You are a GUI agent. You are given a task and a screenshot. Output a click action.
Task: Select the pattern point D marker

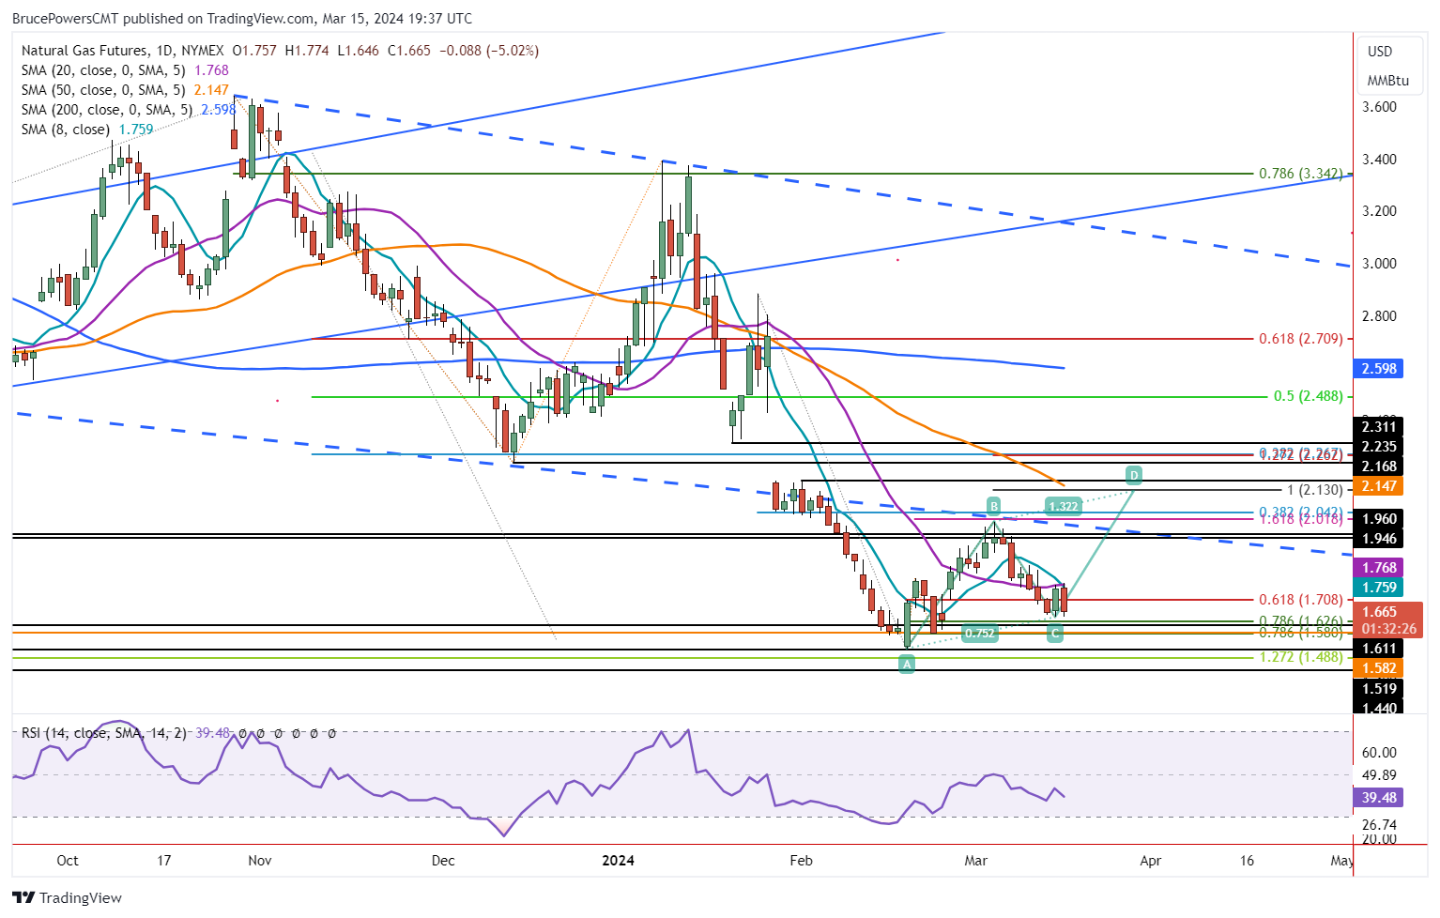[x=1134, y=474]
